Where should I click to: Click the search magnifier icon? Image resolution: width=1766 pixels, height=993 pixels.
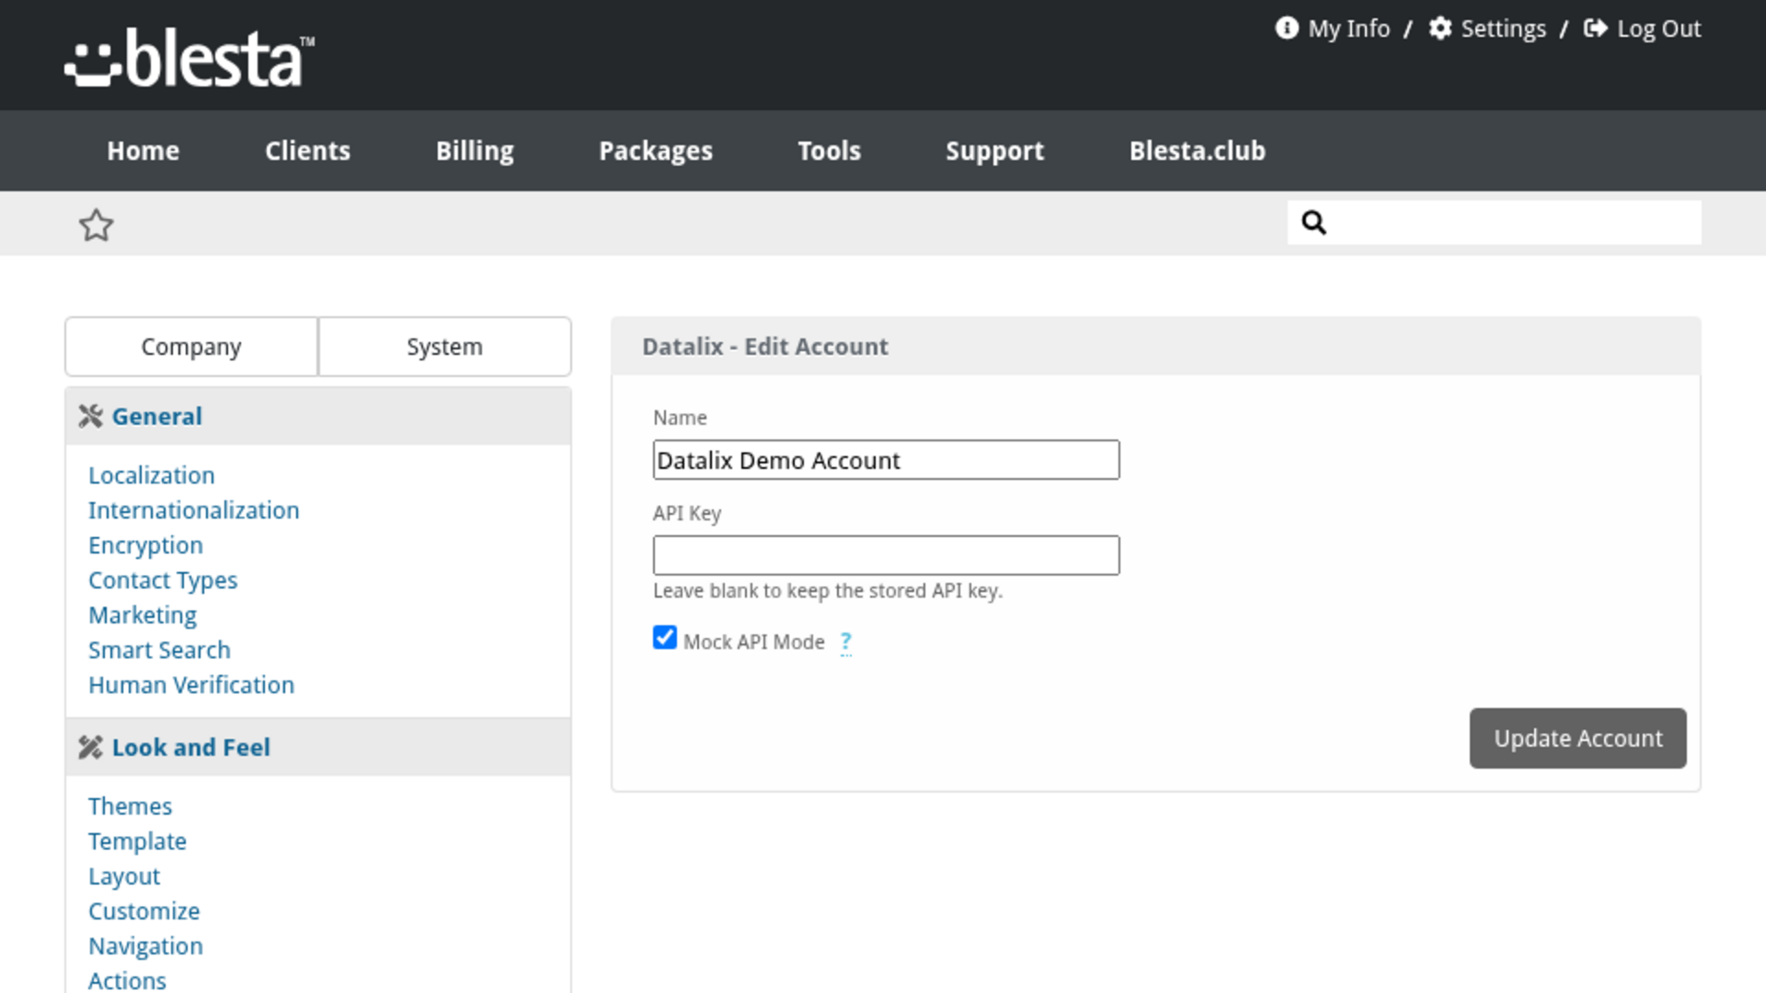(1313, 223)
